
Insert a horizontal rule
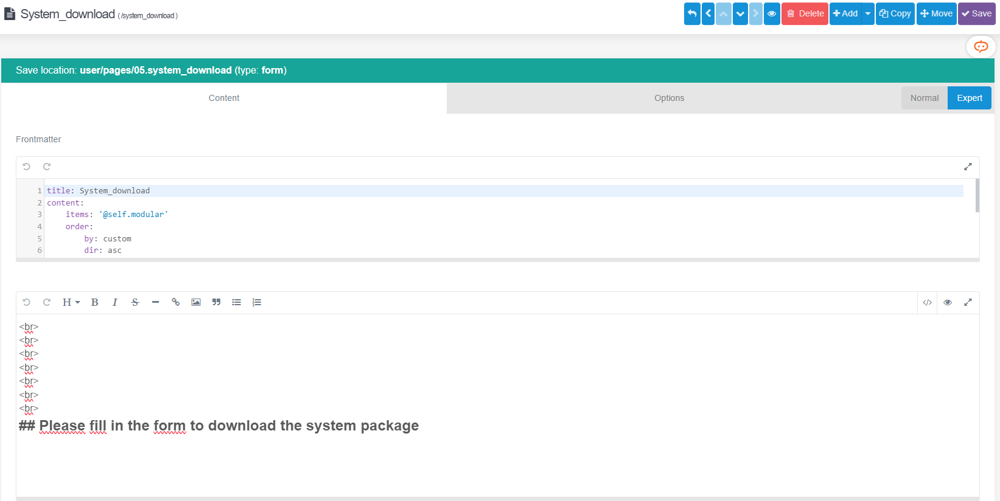coord(155,302)
